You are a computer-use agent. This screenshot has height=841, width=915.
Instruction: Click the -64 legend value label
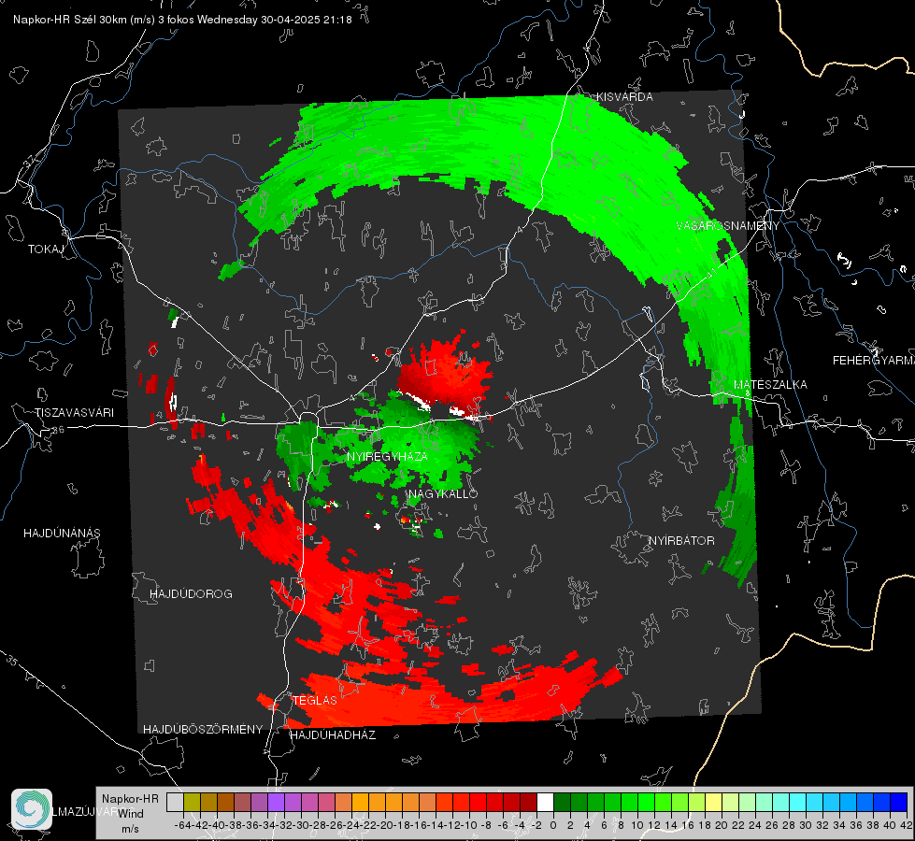coord(182,826)
